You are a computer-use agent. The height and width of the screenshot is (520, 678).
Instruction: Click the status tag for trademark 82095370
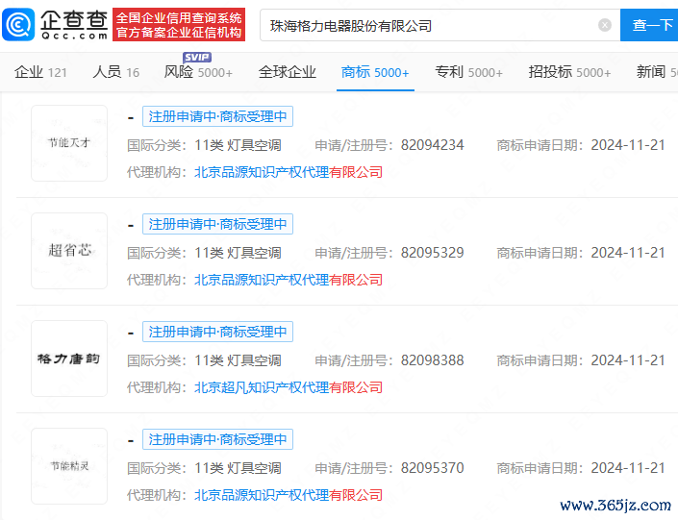coord(217,439)
